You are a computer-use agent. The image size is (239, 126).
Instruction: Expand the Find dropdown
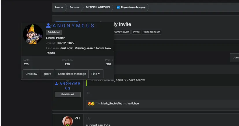[96, 74]
